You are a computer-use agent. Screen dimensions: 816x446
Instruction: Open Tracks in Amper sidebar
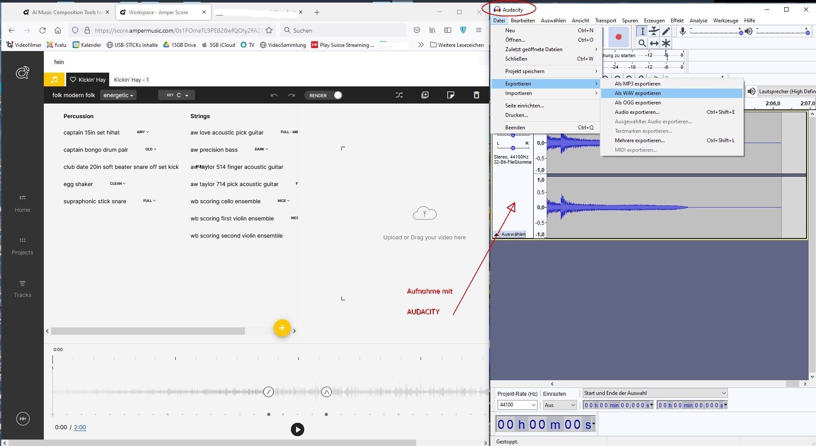[x=22, y=289]
